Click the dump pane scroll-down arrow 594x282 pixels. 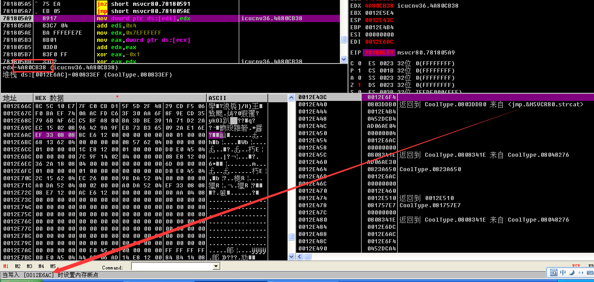click(291, 256)
